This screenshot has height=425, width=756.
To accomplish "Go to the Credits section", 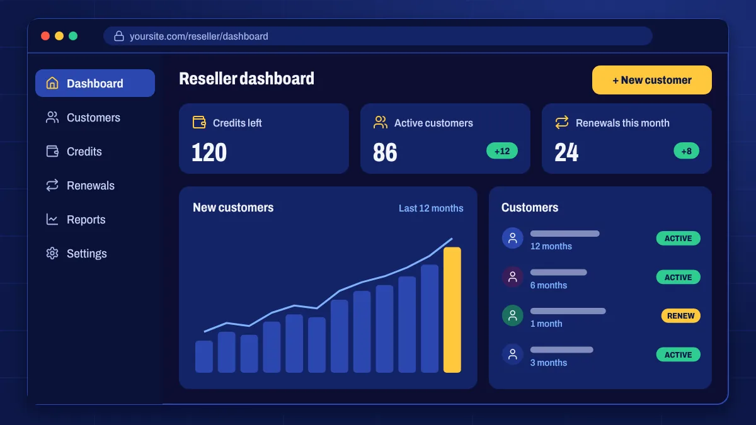I will [95, 151].
